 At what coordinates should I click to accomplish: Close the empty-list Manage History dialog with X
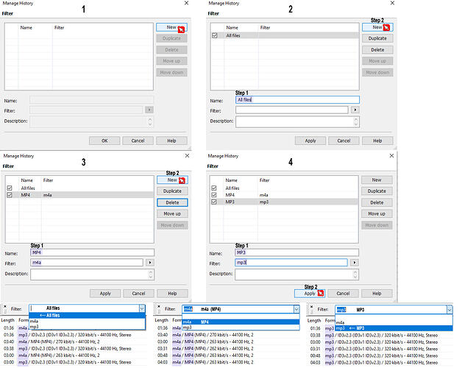tap(186, 3)
